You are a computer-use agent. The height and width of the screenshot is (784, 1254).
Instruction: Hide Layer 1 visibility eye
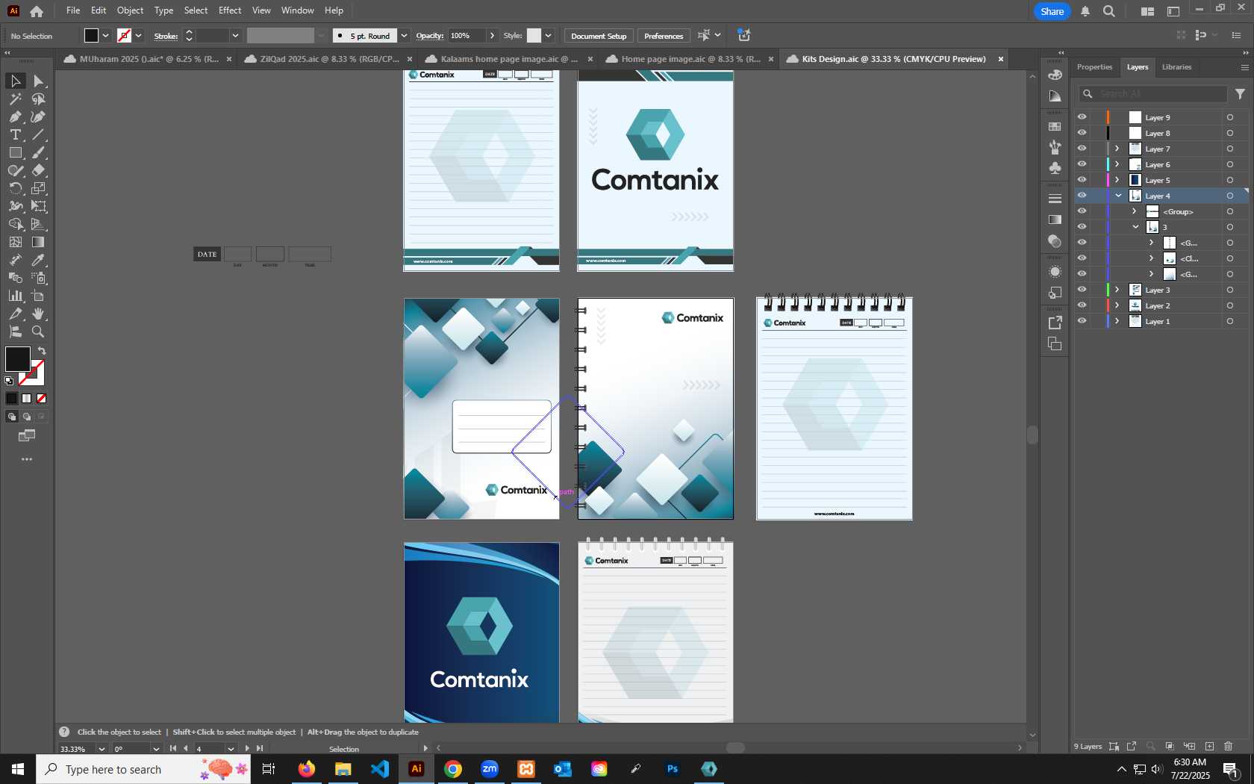[x=1082, y=321]
